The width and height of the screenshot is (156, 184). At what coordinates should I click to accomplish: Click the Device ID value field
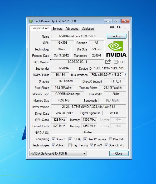coord(110,68)
